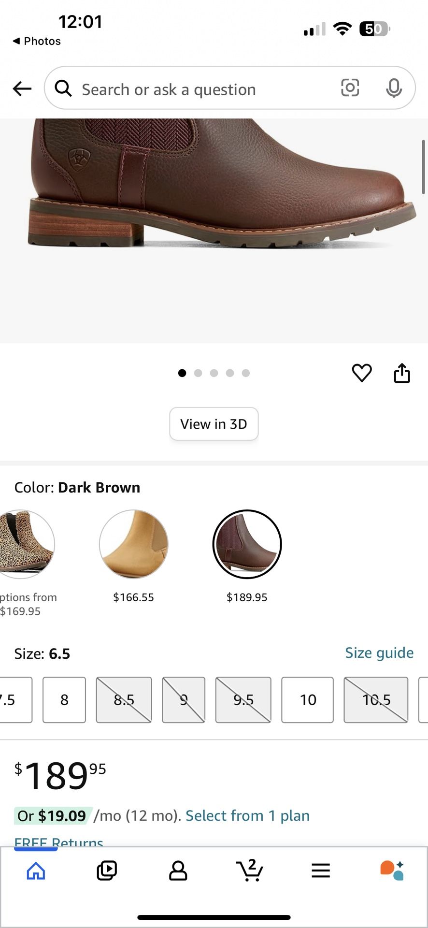The image size is (428, 928).
Task: Open the shopping cart icon
Action: tap(250, 870)
